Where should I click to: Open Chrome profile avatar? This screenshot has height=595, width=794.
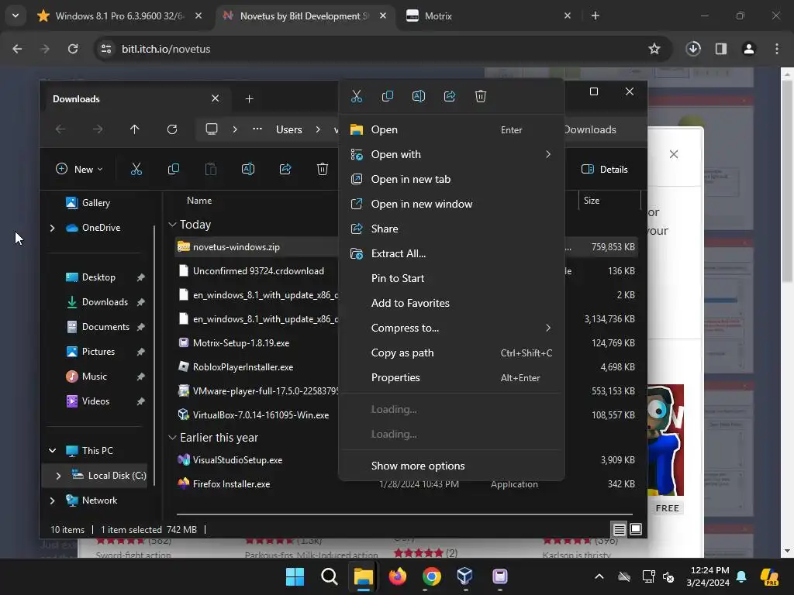[x=749, y=49]
